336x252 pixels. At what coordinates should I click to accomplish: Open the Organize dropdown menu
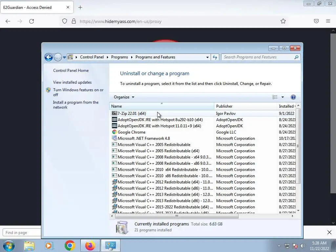click(x=124, y=97)
